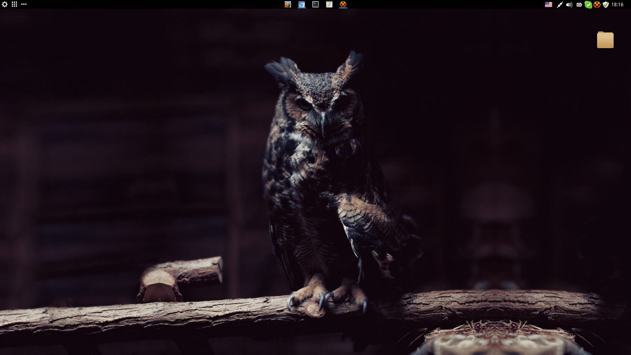Open the network connection plug icon
Screen dimensions: 631x355
[x=559, y=5]
